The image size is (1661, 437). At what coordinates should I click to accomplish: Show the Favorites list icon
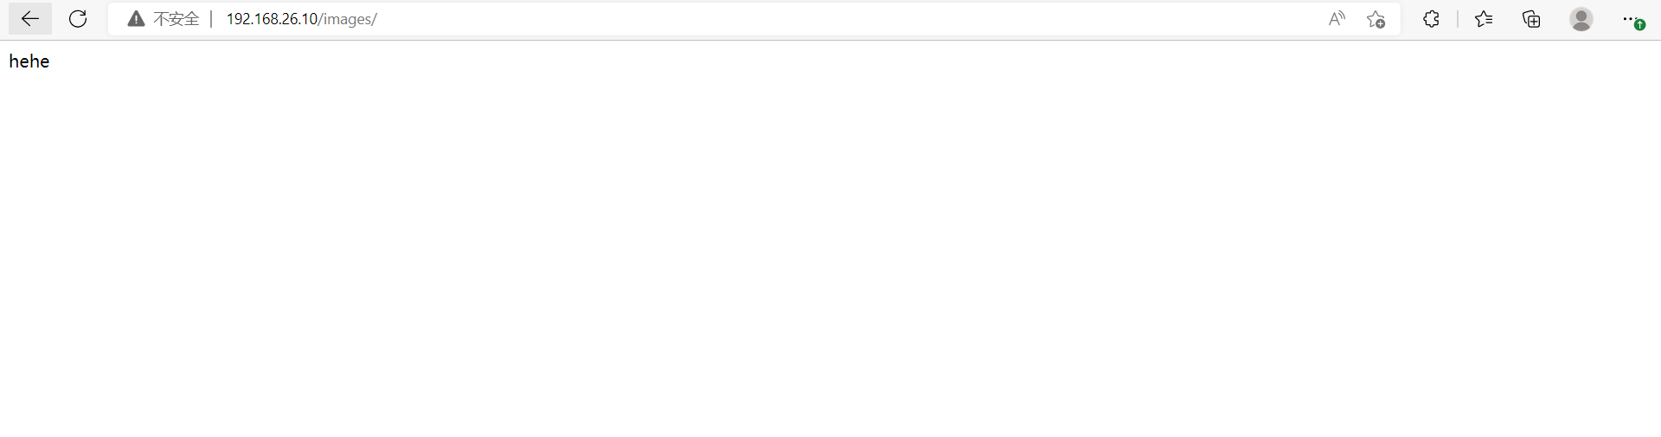coord(1484,19)
